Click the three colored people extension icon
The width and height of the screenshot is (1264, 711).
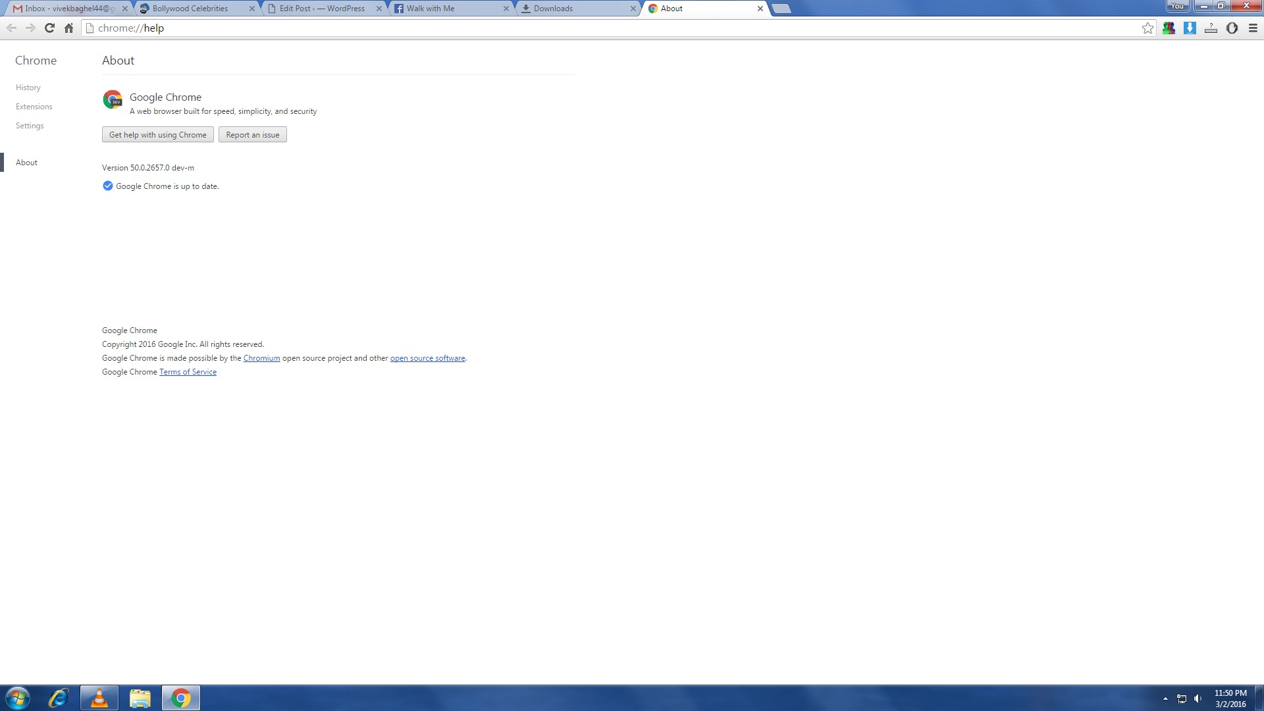(1169, 28)
